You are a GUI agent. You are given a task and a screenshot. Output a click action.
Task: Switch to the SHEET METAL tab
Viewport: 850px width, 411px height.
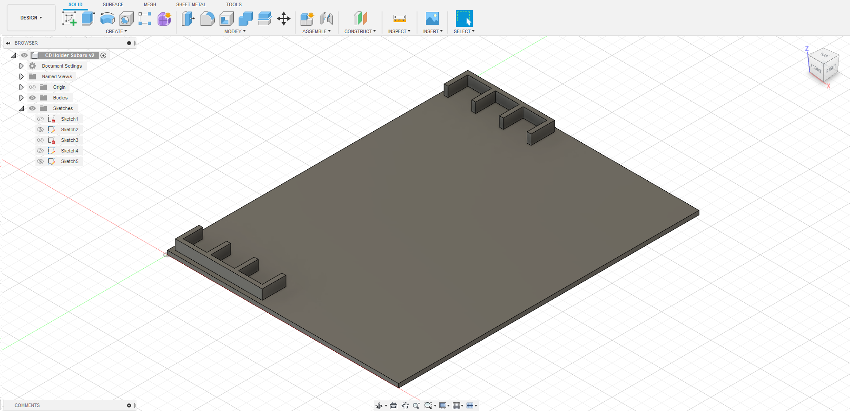click(x=191, y=4)
